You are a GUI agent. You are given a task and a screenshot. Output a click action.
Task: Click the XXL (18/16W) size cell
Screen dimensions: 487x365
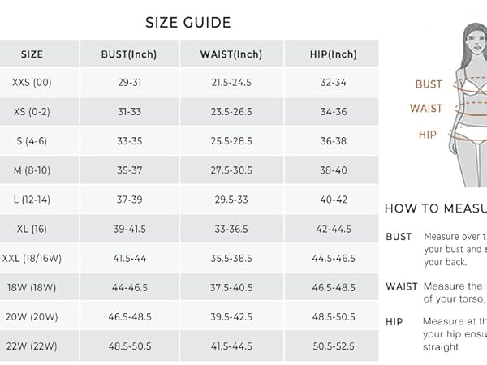click(32, 258)
